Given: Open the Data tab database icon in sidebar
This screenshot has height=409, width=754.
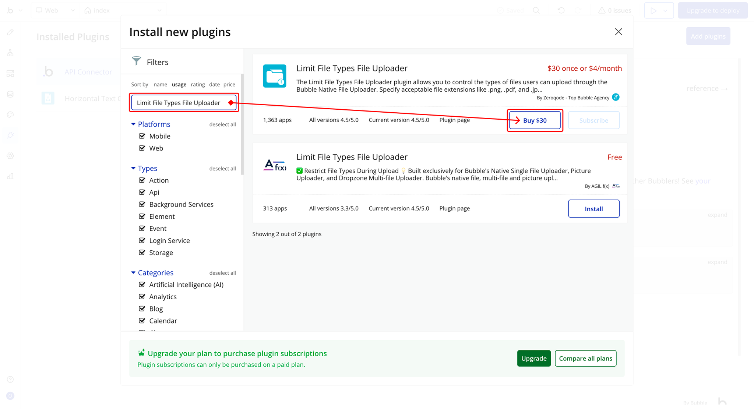Looking at the screenshot, I should 10,94.
